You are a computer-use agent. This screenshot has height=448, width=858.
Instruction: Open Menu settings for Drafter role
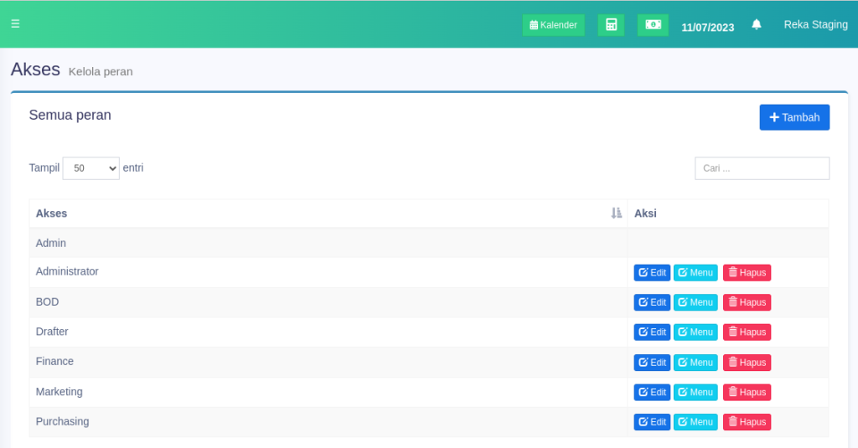695,332
